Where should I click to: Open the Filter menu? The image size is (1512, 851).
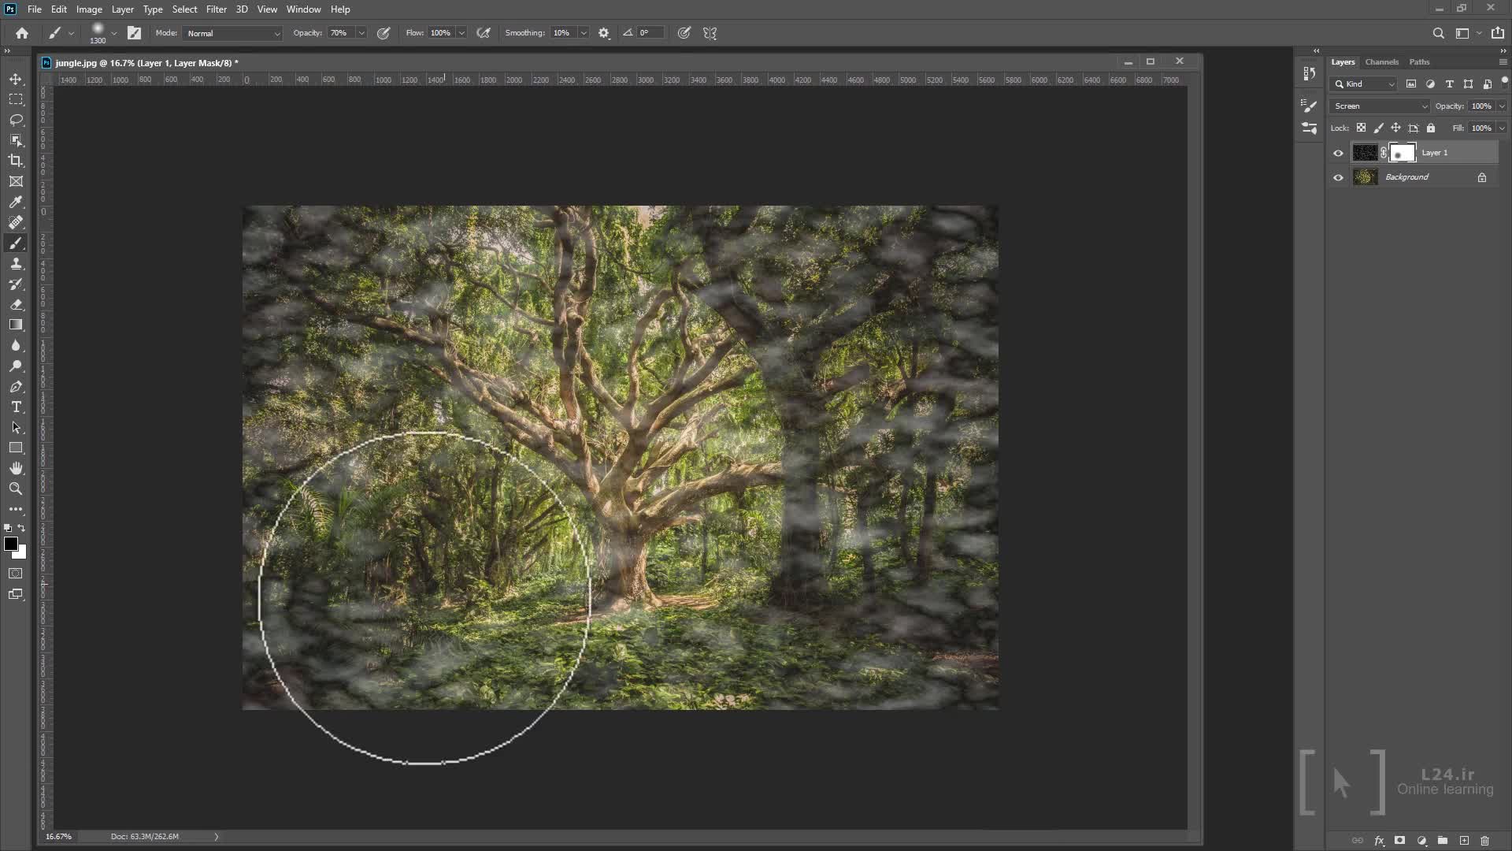click(216, 9)
